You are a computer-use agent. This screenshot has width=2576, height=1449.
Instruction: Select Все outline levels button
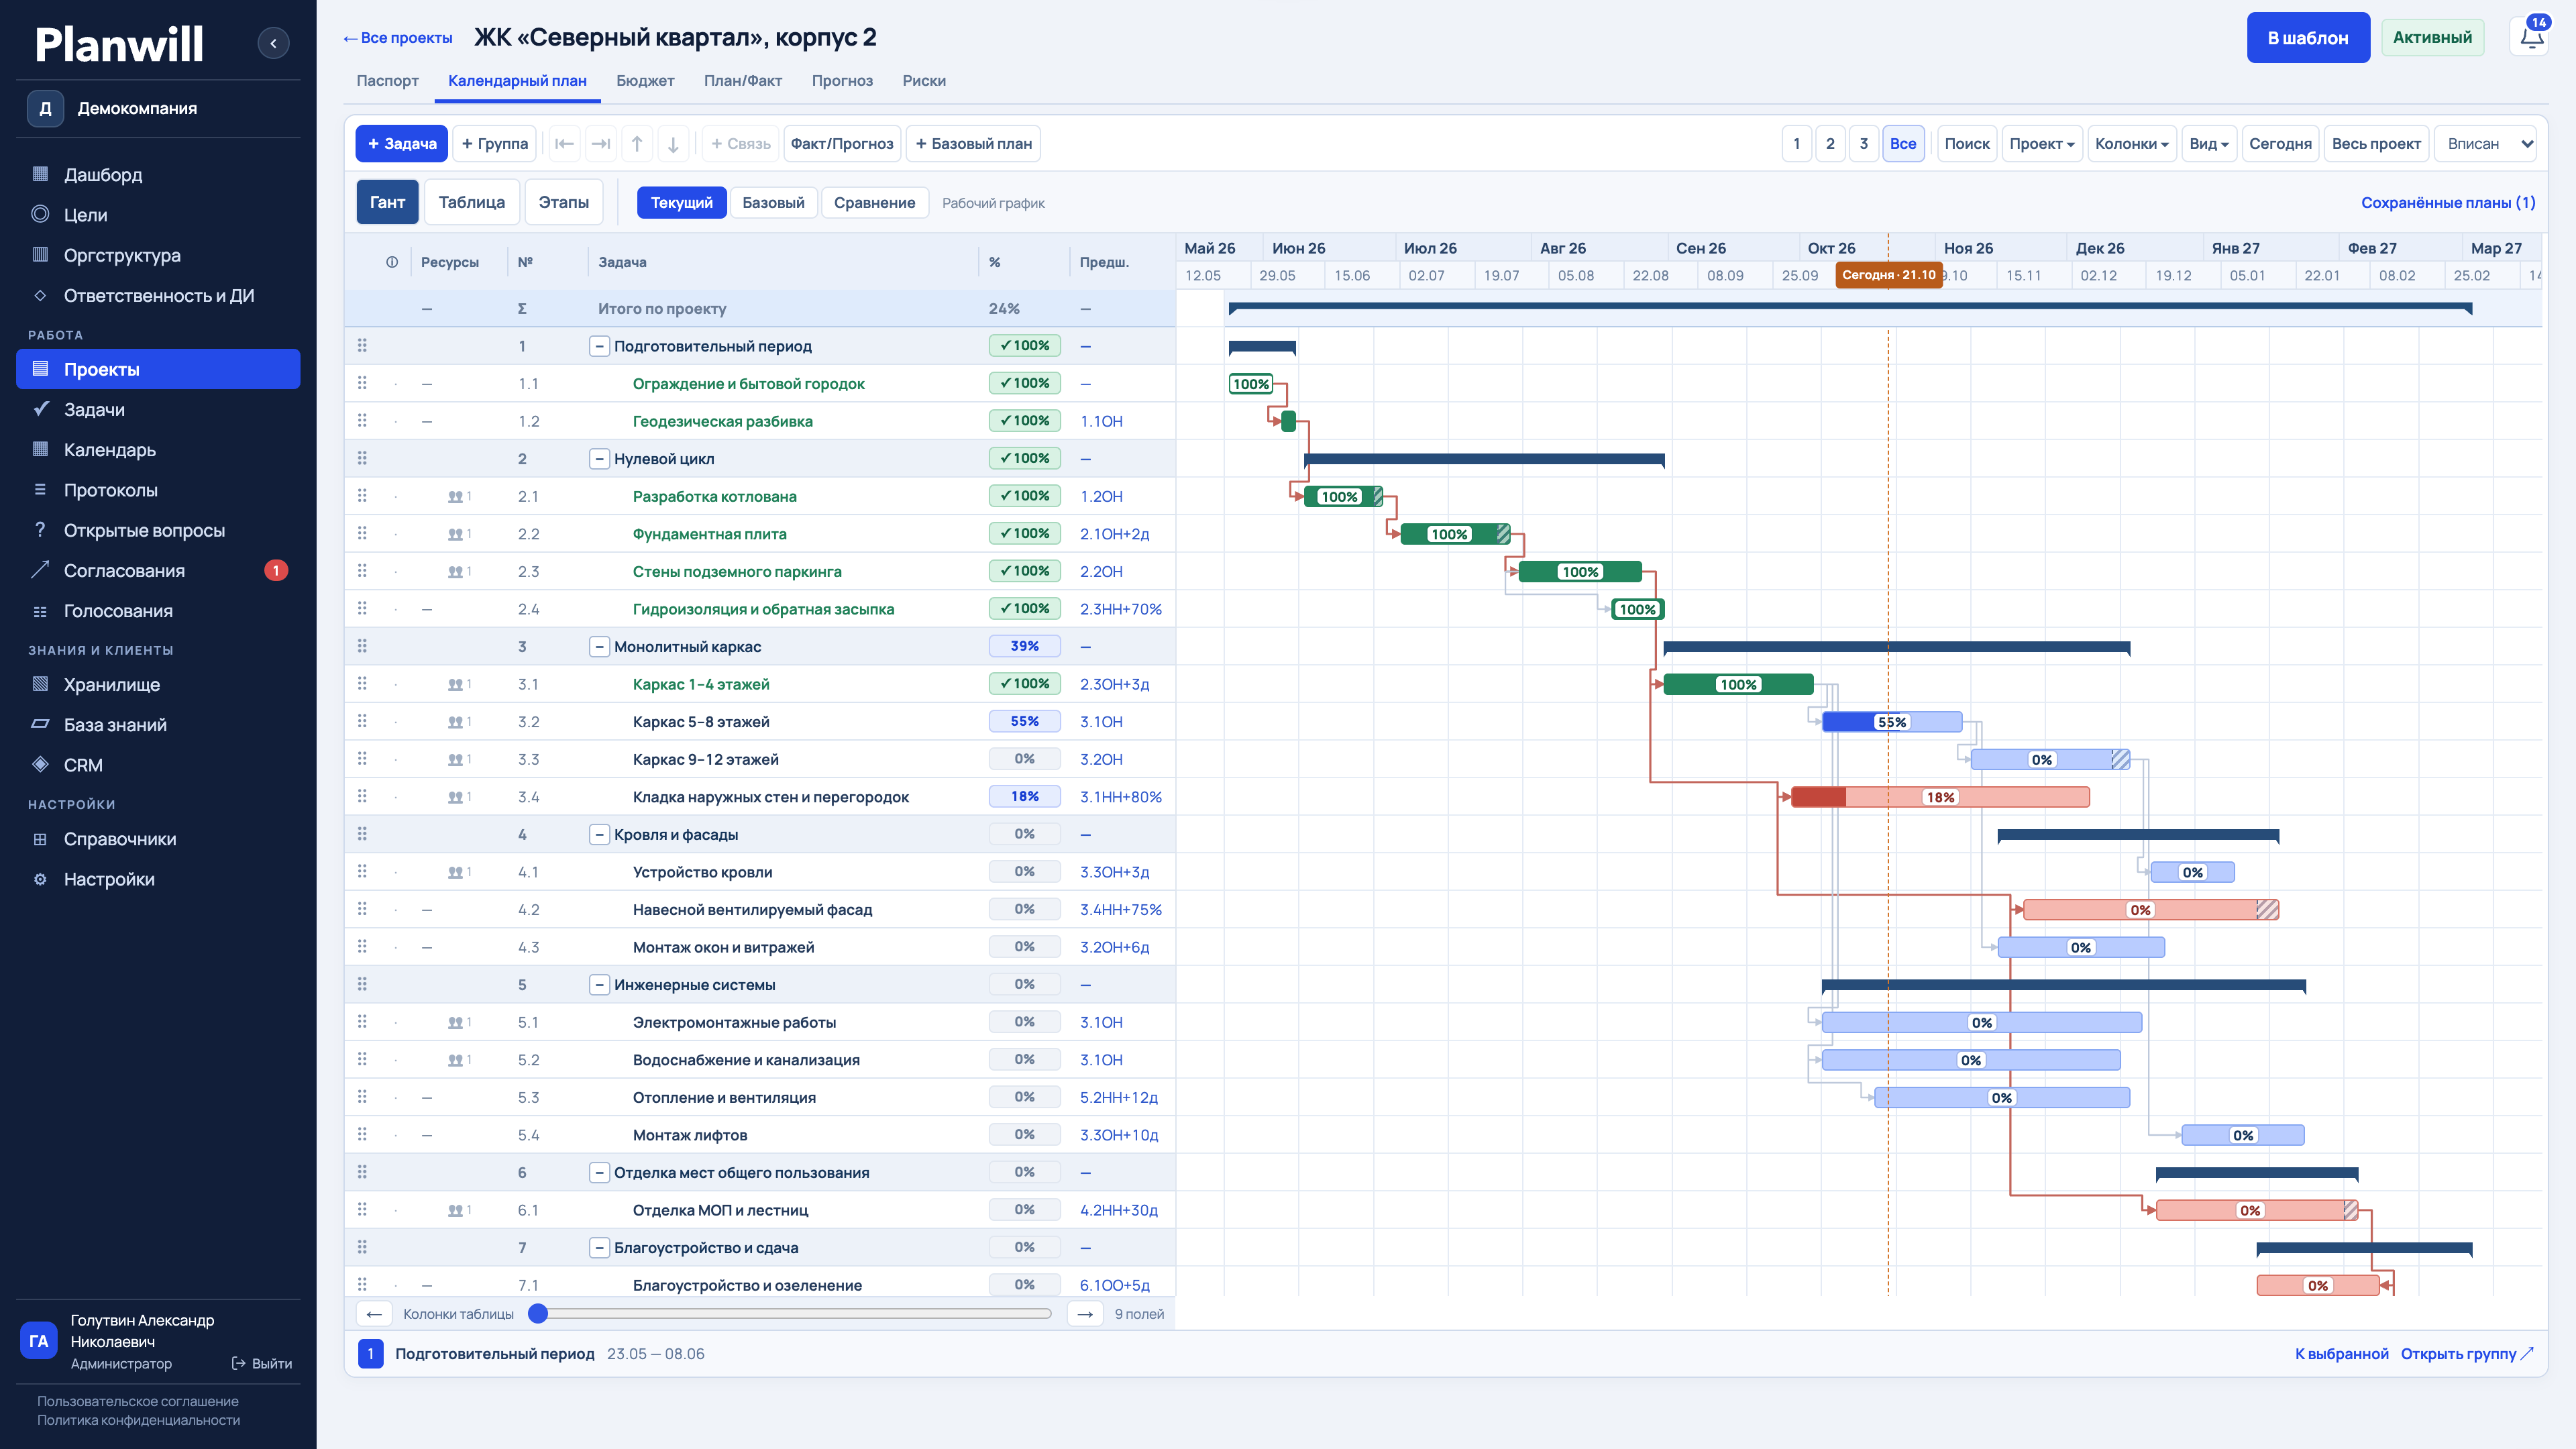tap(1903, 143)
